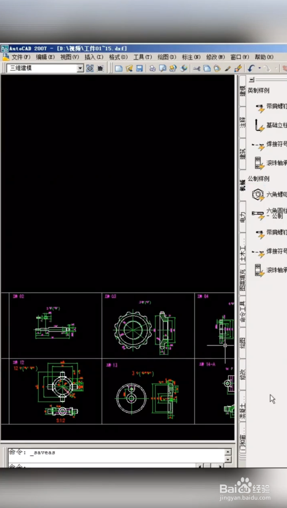Open the 帮助(H) menu
This screenshot has width=287, height=508.
pyautogui.click(x=264, y=57)
